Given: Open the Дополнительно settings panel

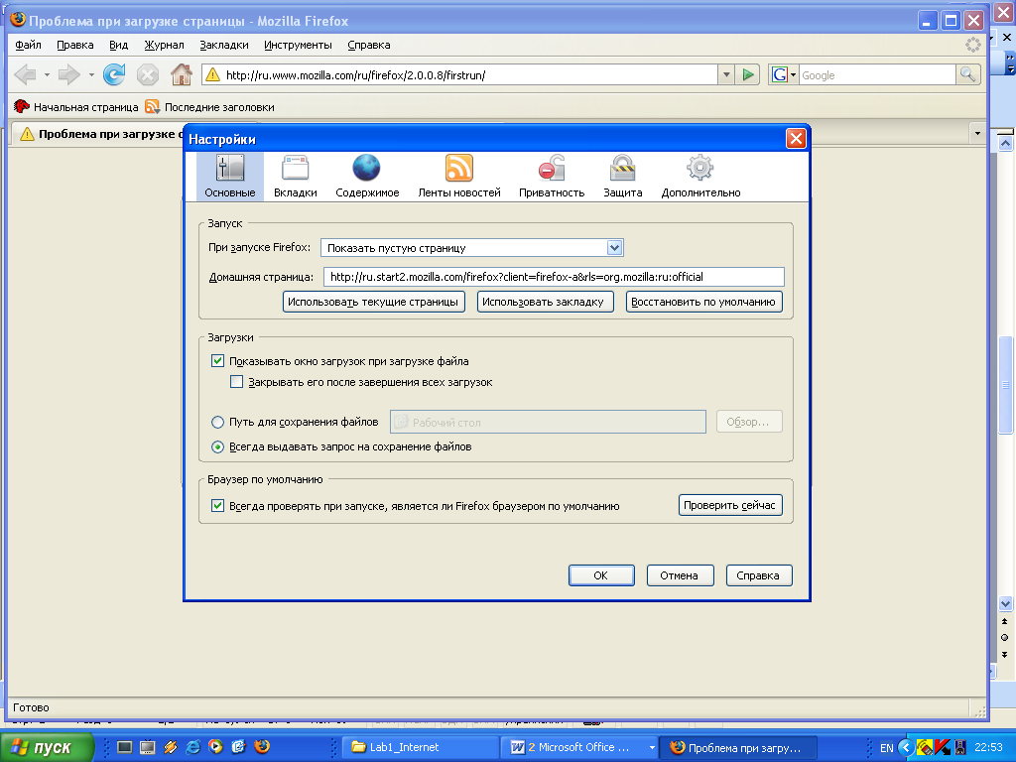Looking at the screenshot, I should tap(700, 177).
